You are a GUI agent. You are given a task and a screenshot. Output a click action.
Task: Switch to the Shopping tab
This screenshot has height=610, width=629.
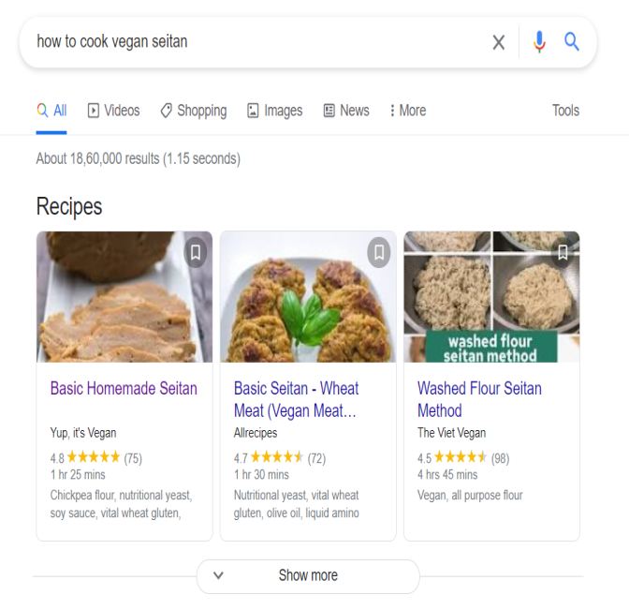click(194, 111)
